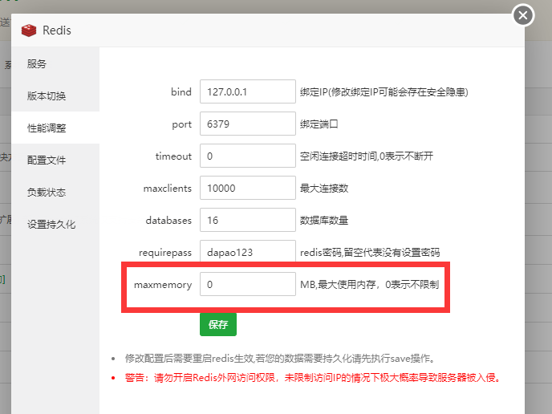Click the Redis logo icon in title
Screen dimensions: 552x414
pyautogui.click(x=29, y=30)
